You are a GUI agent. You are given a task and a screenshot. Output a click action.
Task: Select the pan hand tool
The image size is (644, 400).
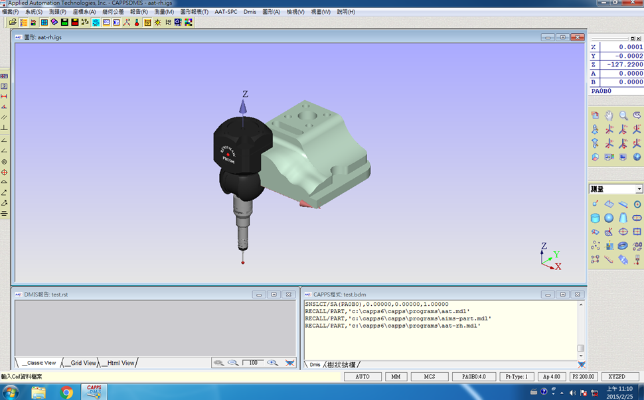tap(609, 115)
